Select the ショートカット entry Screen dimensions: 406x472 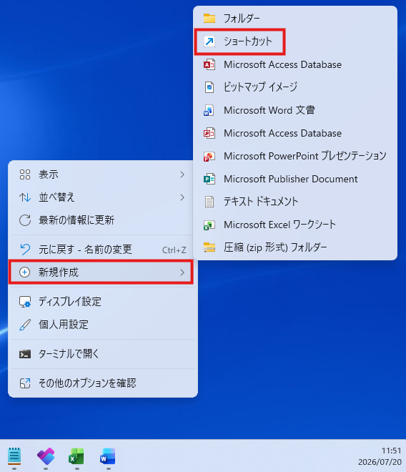point(295,41)
